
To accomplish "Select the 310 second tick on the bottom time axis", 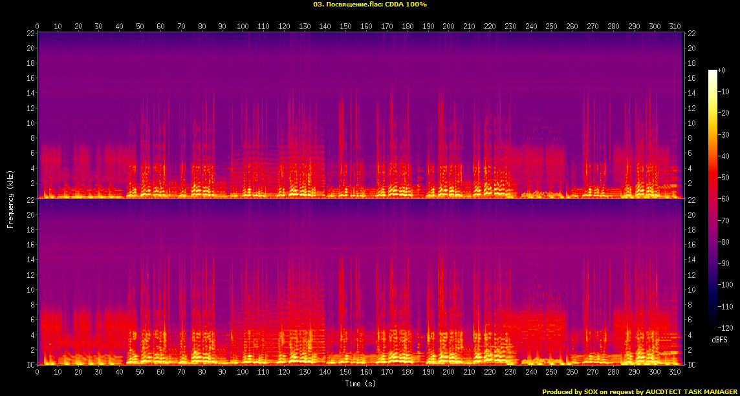I will (675, 373).
